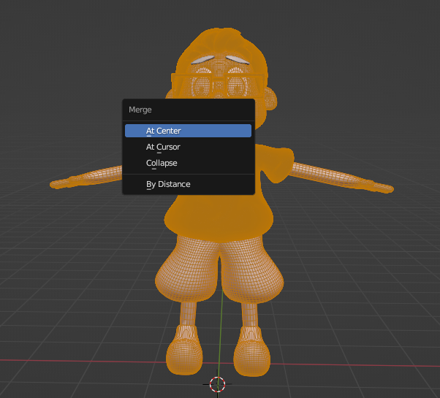The image size is (440, 398).
Task: Select the At Cursor merge option
Action: click(x=188, y=147)
